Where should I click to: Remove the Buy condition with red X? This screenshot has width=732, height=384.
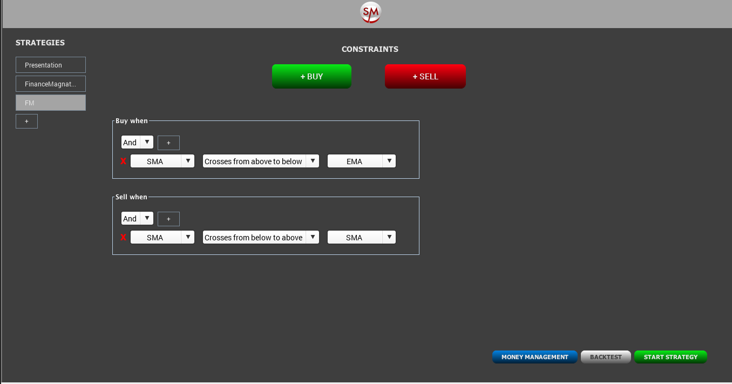coord(124,161)
